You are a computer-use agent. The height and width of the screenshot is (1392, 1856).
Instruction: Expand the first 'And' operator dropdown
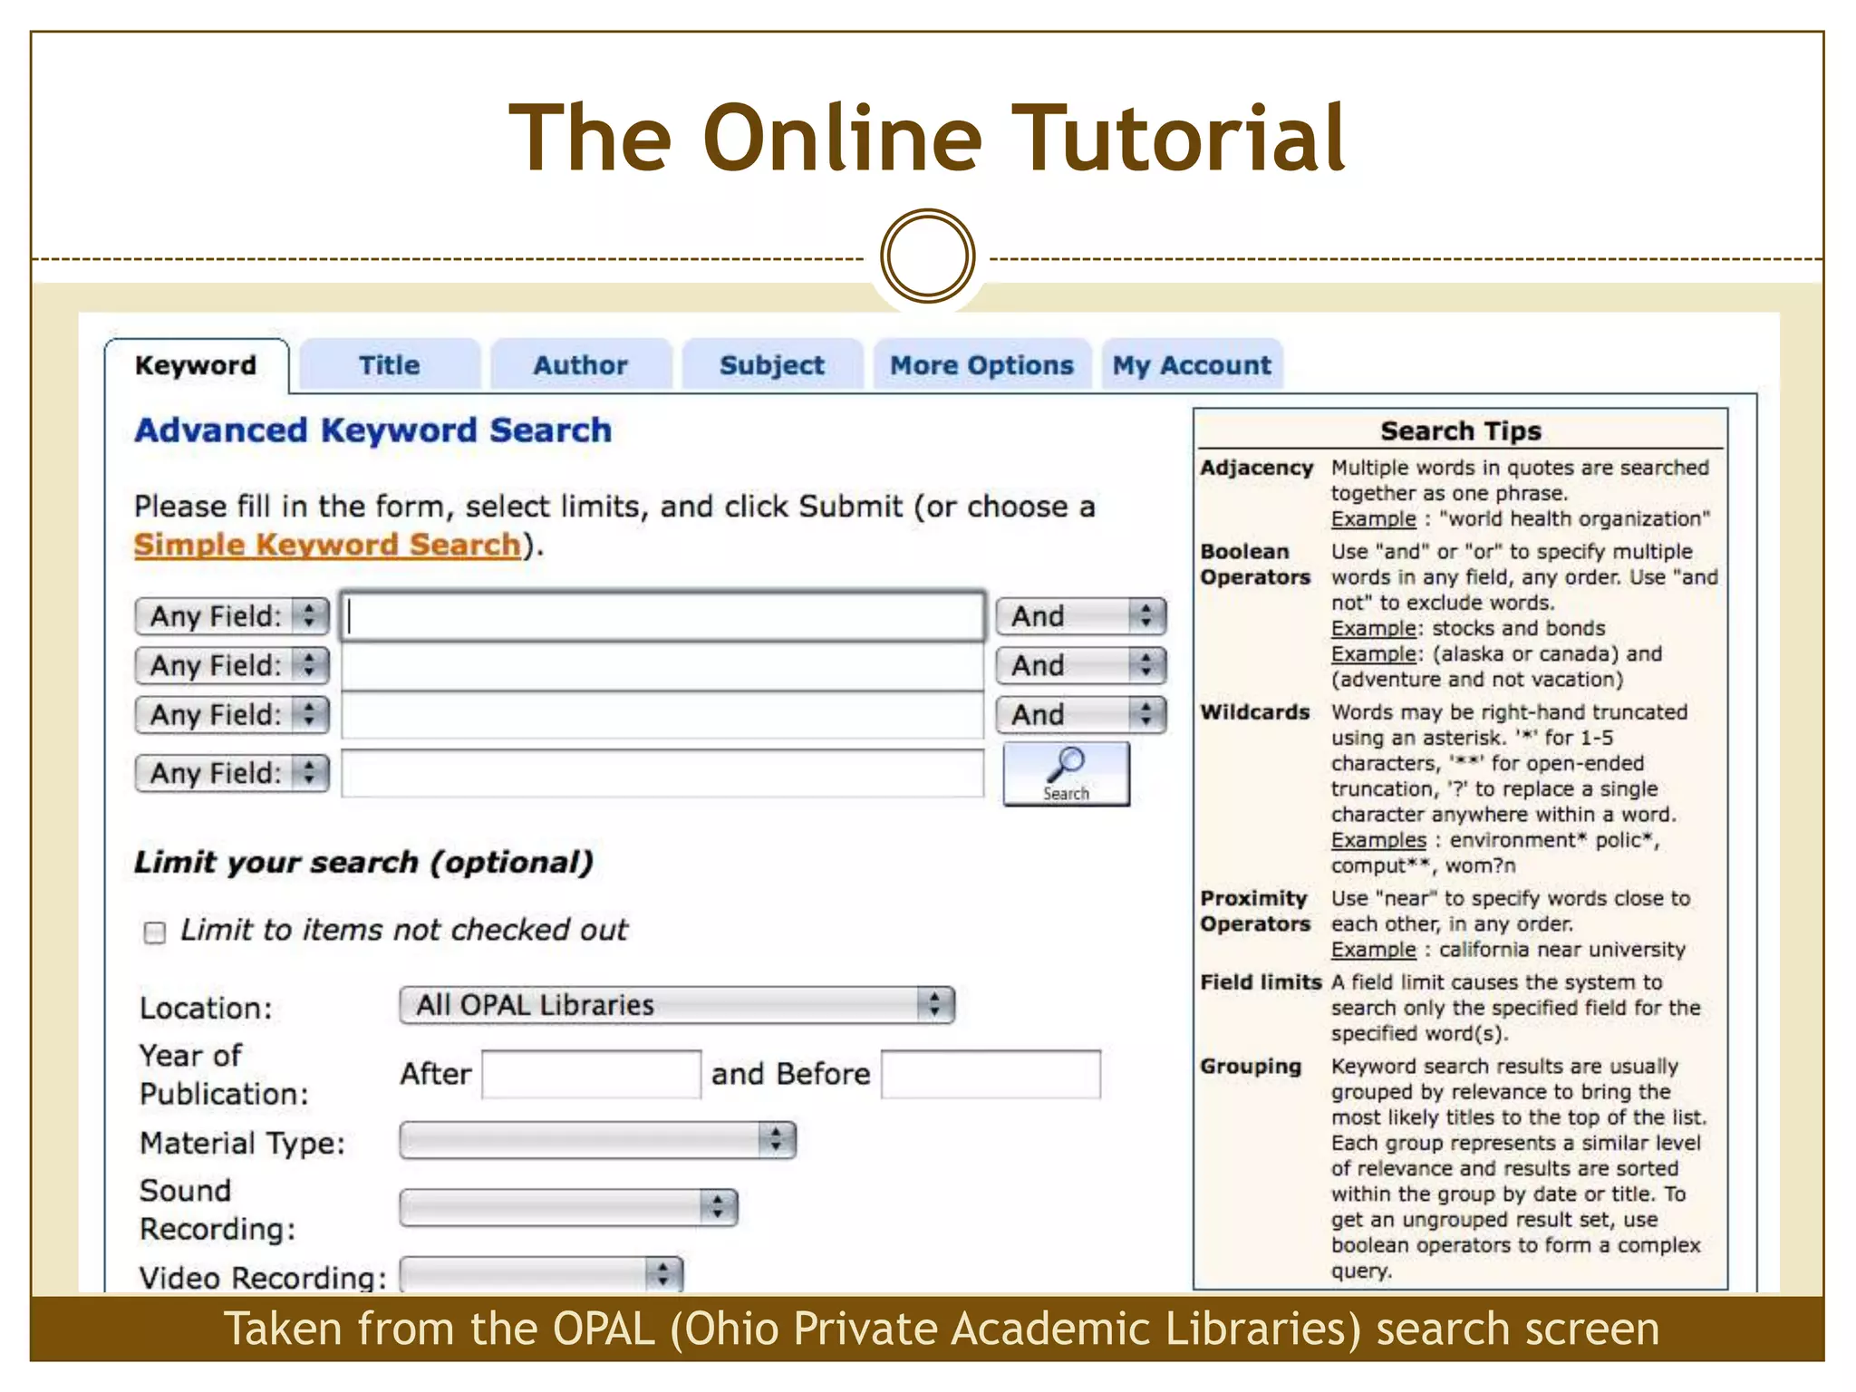pyautogui.click(x=1080, y=616)
